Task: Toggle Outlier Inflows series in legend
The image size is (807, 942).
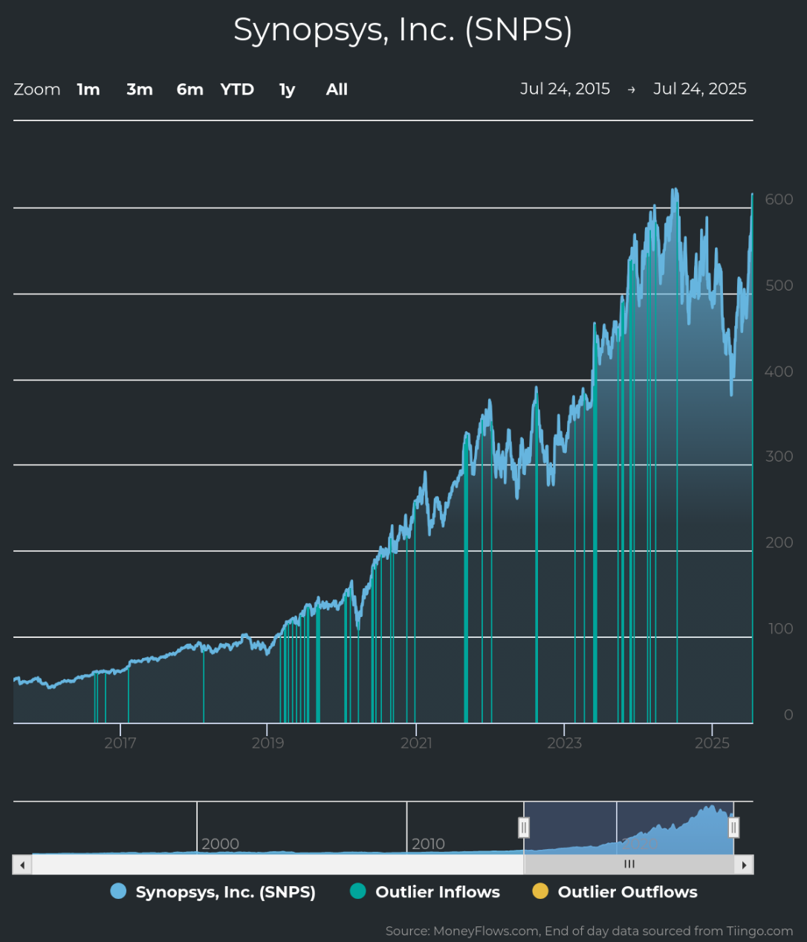Action: [x=425, y=892]
